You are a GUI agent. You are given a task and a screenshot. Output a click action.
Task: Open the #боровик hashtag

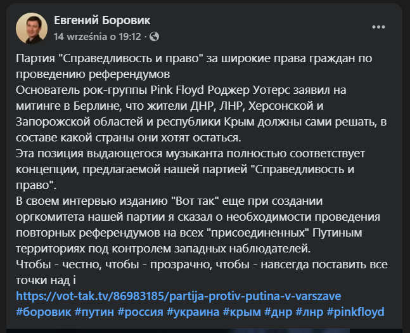click(x=43, y=312)
